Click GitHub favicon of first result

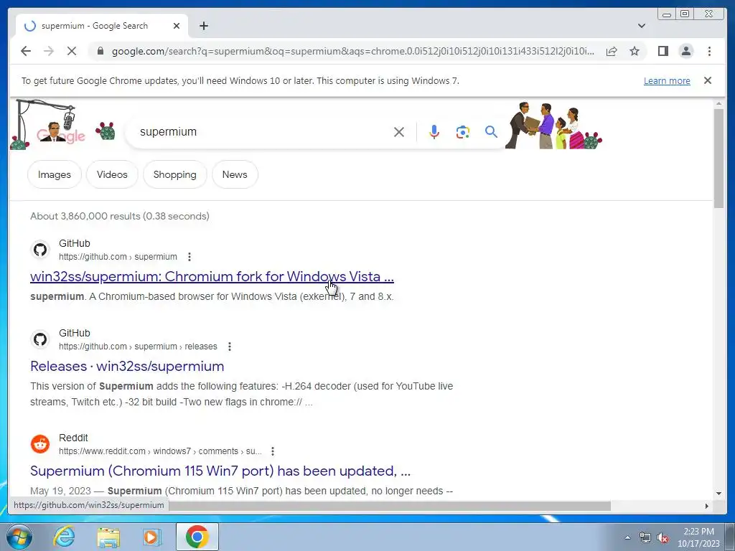pyautogui.click(x=40, y=250)
